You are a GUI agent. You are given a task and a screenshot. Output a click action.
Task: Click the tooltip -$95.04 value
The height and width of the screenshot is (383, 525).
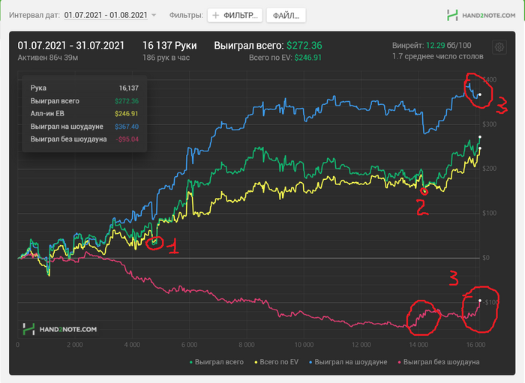click(127, 139)
